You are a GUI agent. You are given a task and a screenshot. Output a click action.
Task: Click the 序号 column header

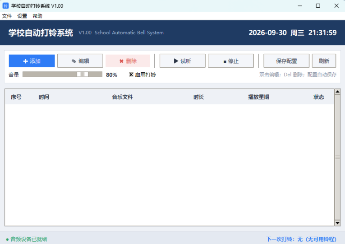click(x=16, y=97)
